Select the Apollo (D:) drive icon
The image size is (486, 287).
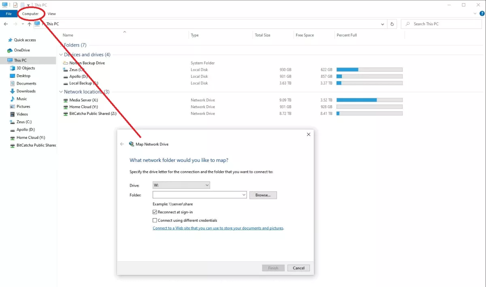pyautogui.click(x=66, y=77)
